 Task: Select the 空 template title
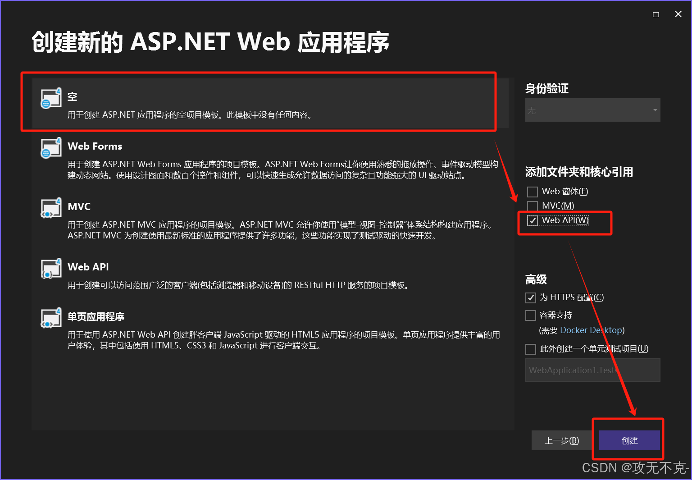(73, 96)
